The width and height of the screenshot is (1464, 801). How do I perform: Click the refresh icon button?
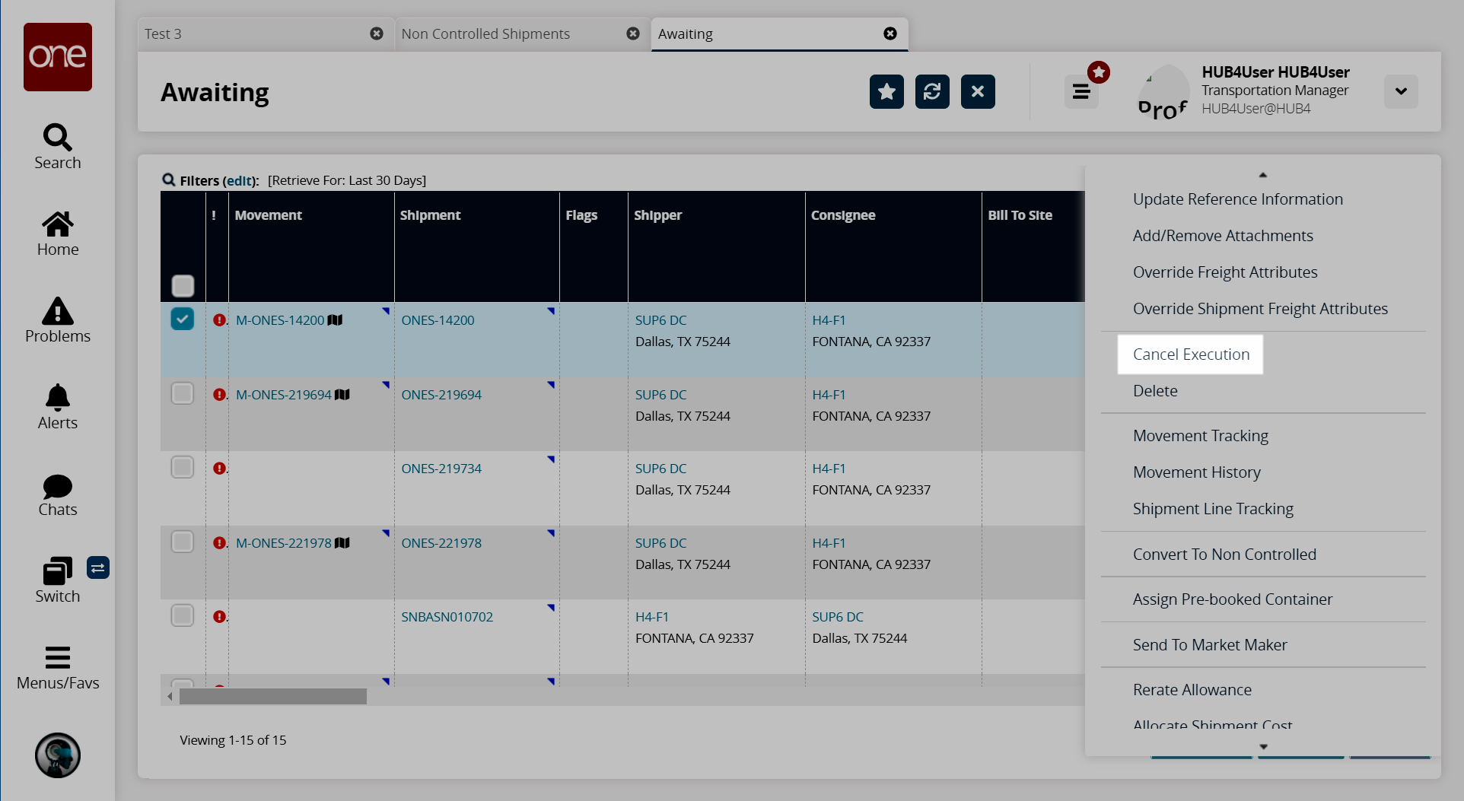pos(932,92)
